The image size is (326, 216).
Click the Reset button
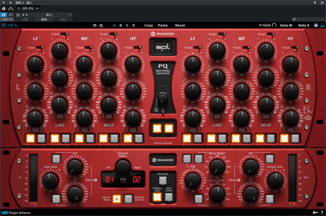(180, 25)
